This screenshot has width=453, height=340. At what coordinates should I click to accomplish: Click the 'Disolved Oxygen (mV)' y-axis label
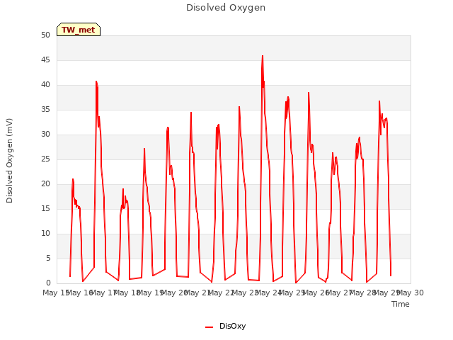coord(9,161)
